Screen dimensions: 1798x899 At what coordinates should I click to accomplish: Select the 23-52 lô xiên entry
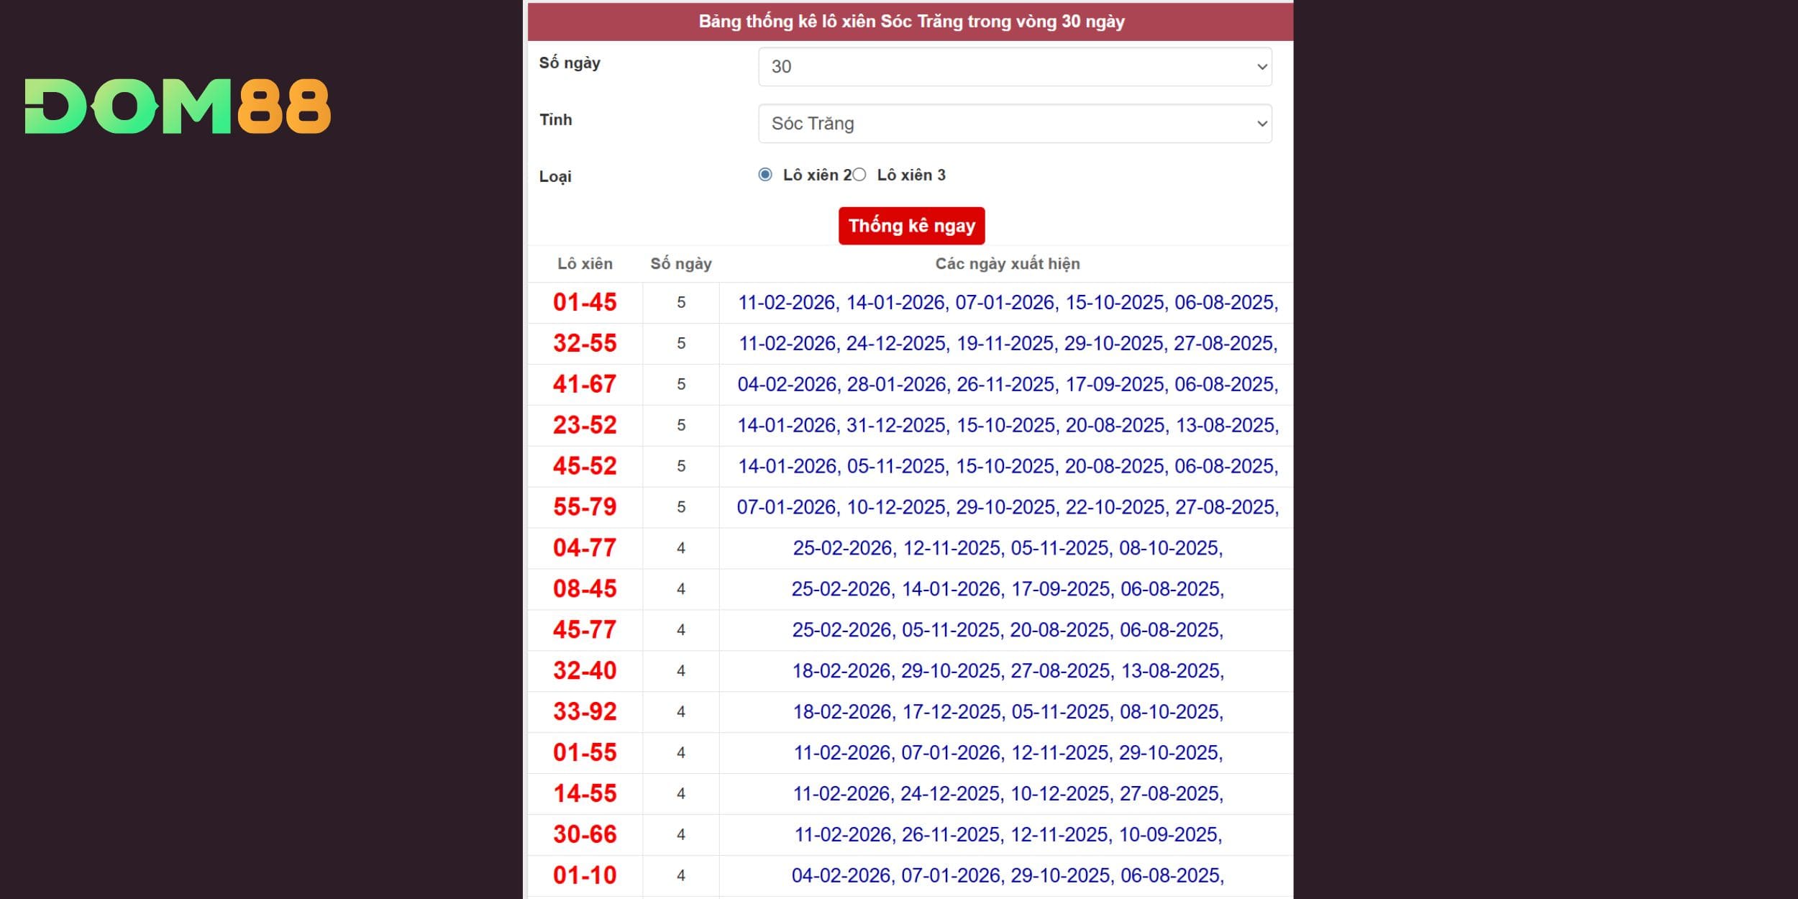click(x=585, y=425)
